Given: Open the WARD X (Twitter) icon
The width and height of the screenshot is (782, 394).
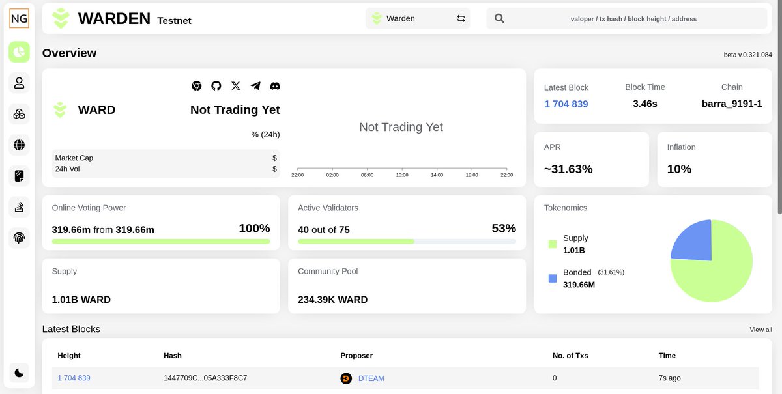Looking at the screenshot, I should tap(236, 85).
